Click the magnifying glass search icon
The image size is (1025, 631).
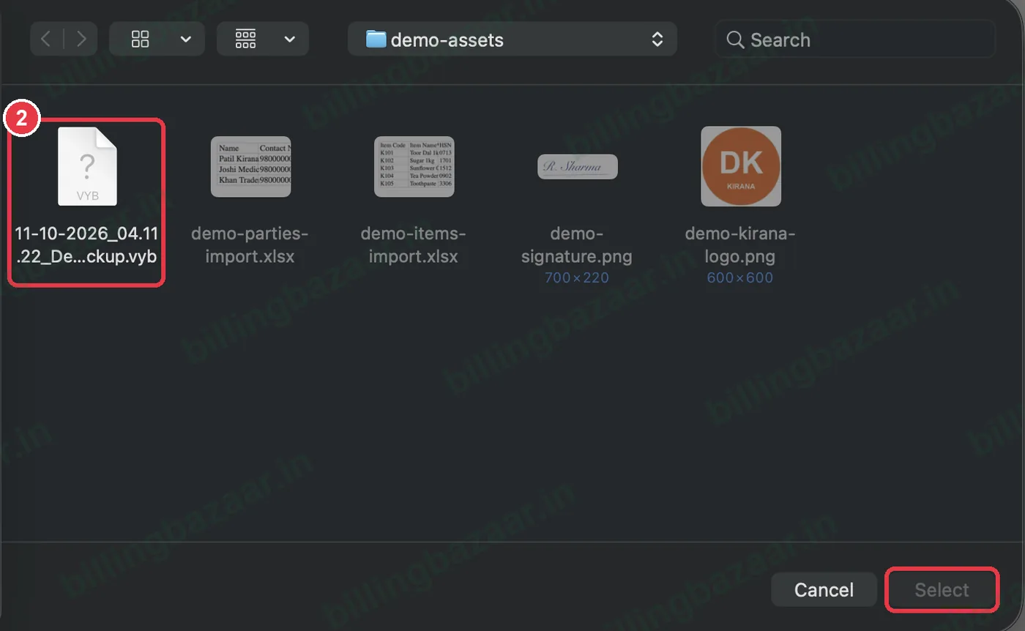pos(734,40)
